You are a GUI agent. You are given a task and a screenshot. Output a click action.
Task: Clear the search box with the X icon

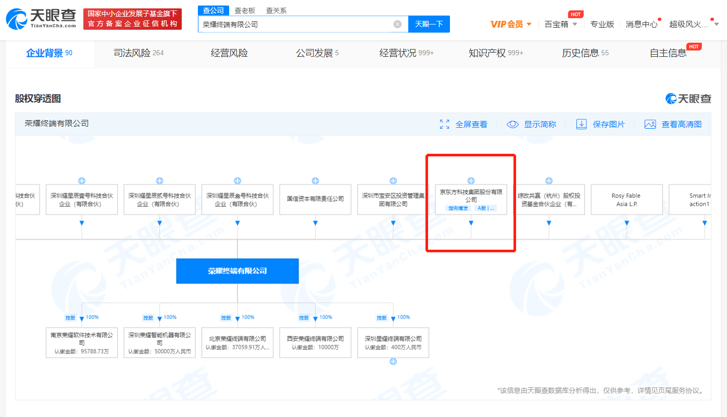[x=397, y=24]
